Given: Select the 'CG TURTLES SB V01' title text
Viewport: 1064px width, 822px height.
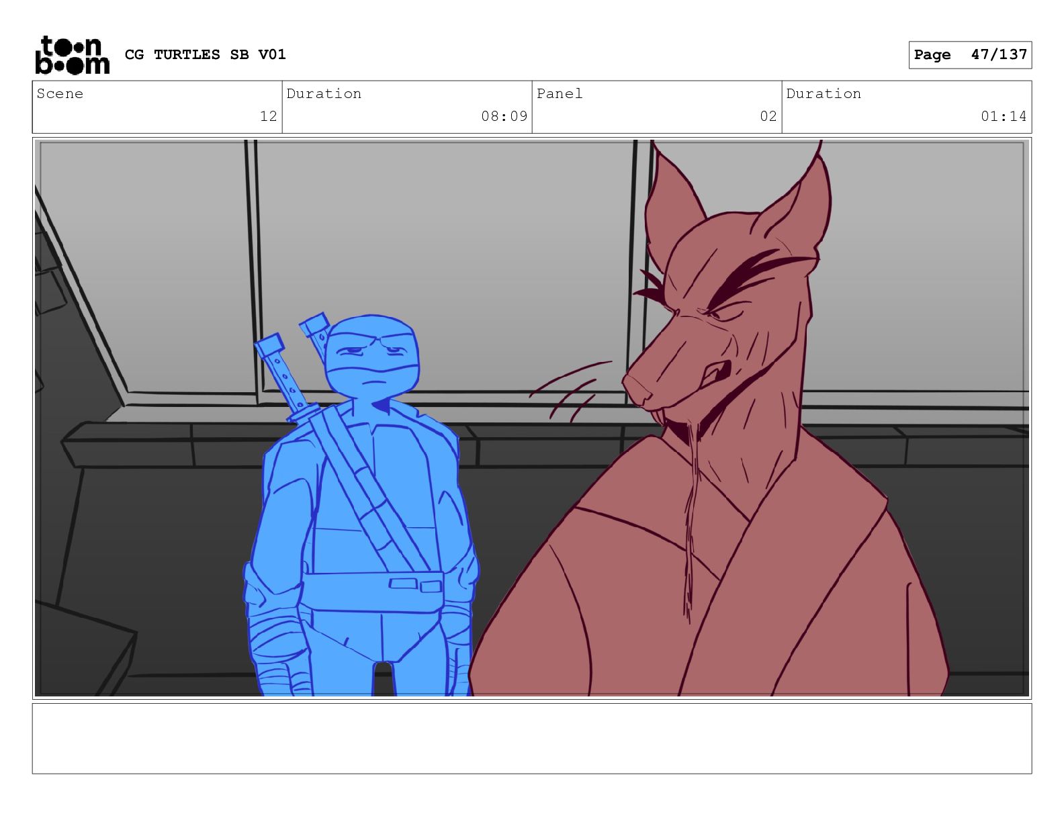Looking at the screenshot, I should [x=206, y=54].
